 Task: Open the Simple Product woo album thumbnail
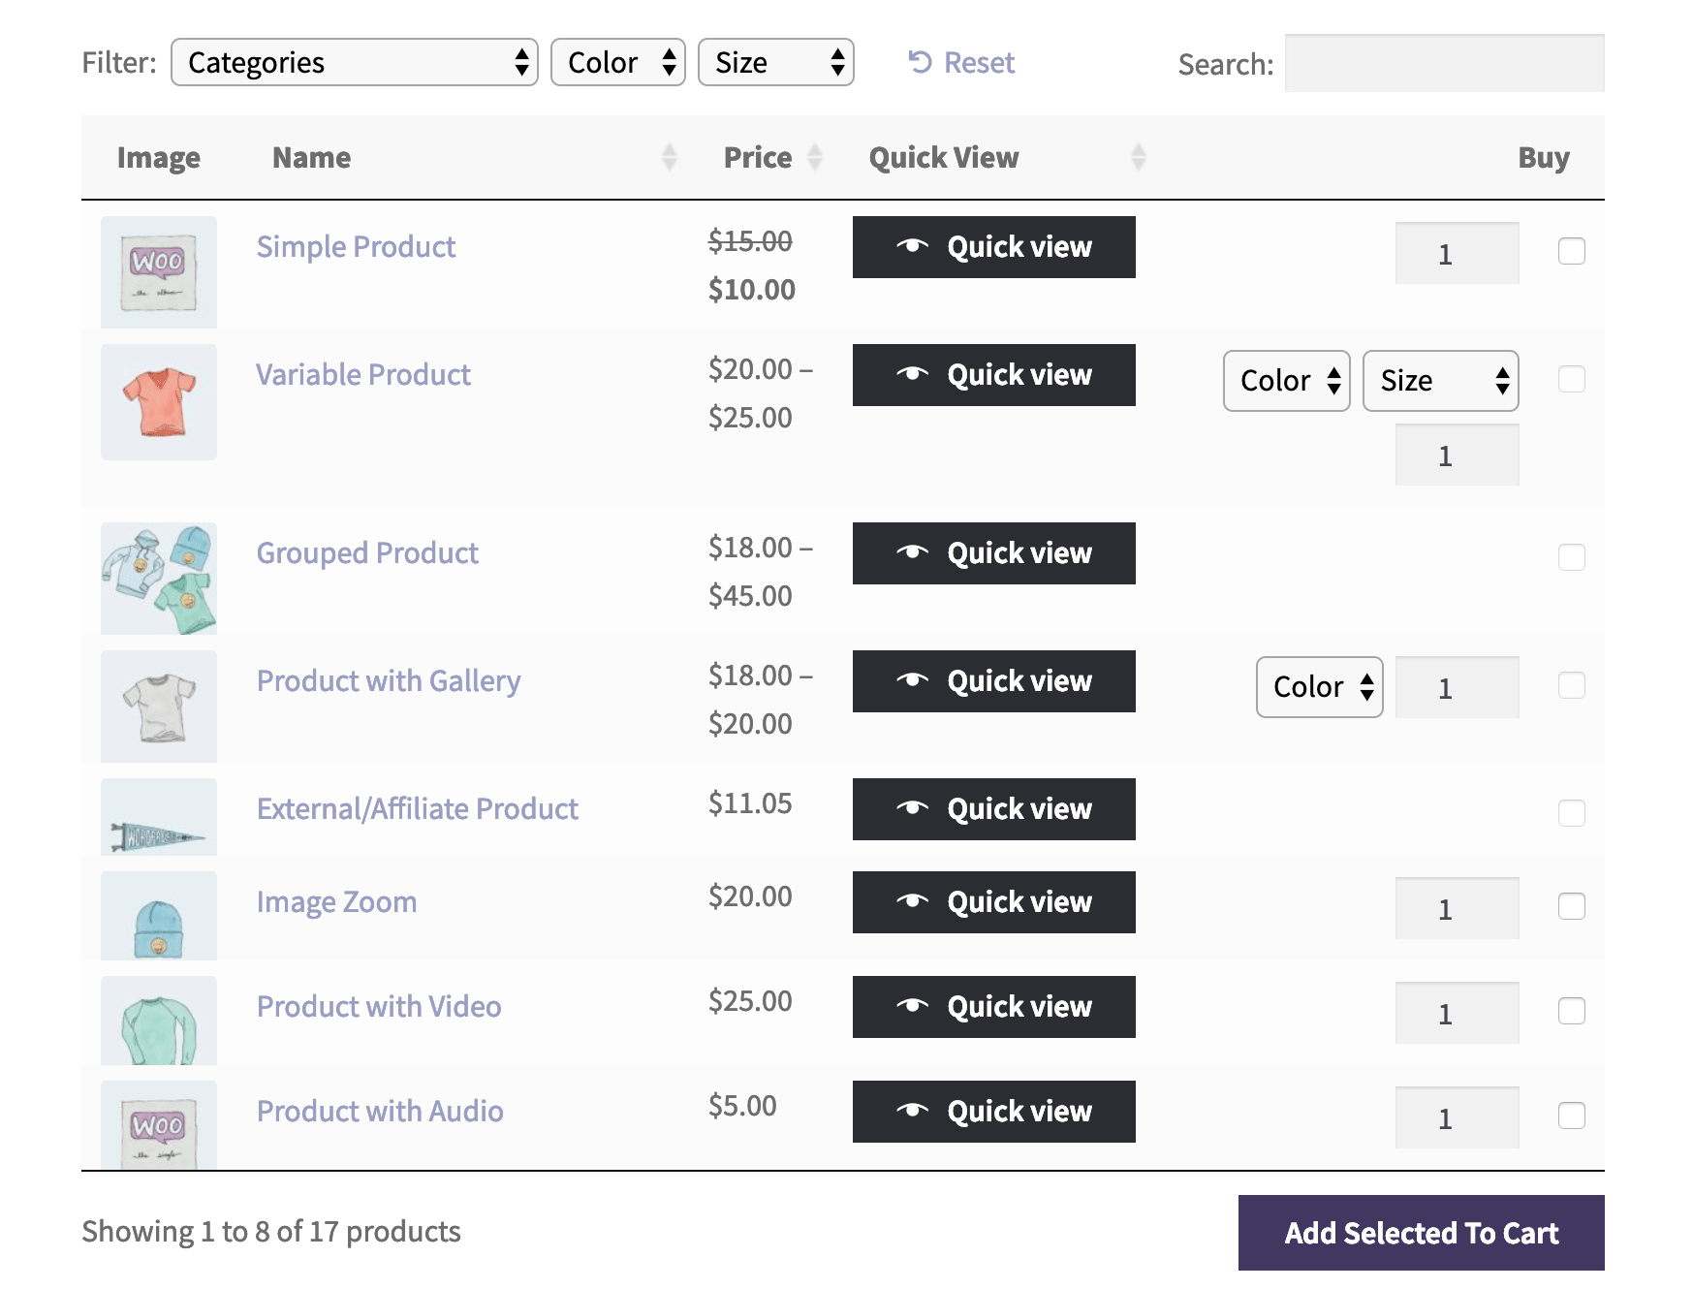pyautogui.click(x=159, y=271)
